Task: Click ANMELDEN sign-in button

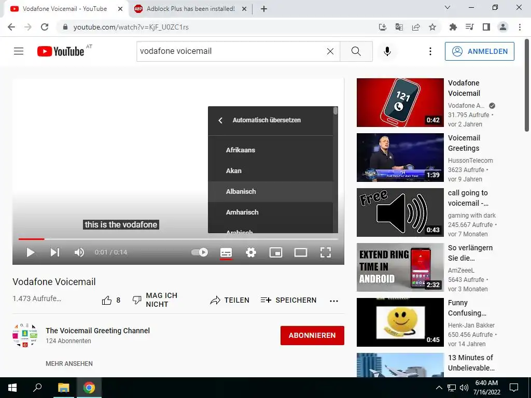Action: point(480,51)
